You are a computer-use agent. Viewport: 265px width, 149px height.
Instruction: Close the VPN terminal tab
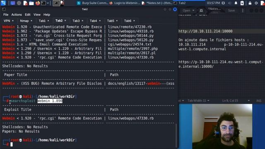pos(13,21)
